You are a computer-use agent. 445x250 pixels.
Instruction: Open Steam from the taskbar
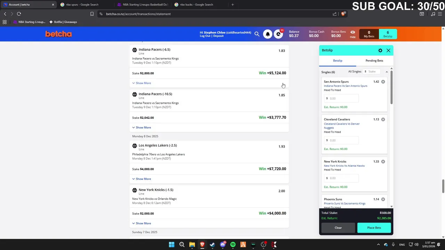(212, 244)
